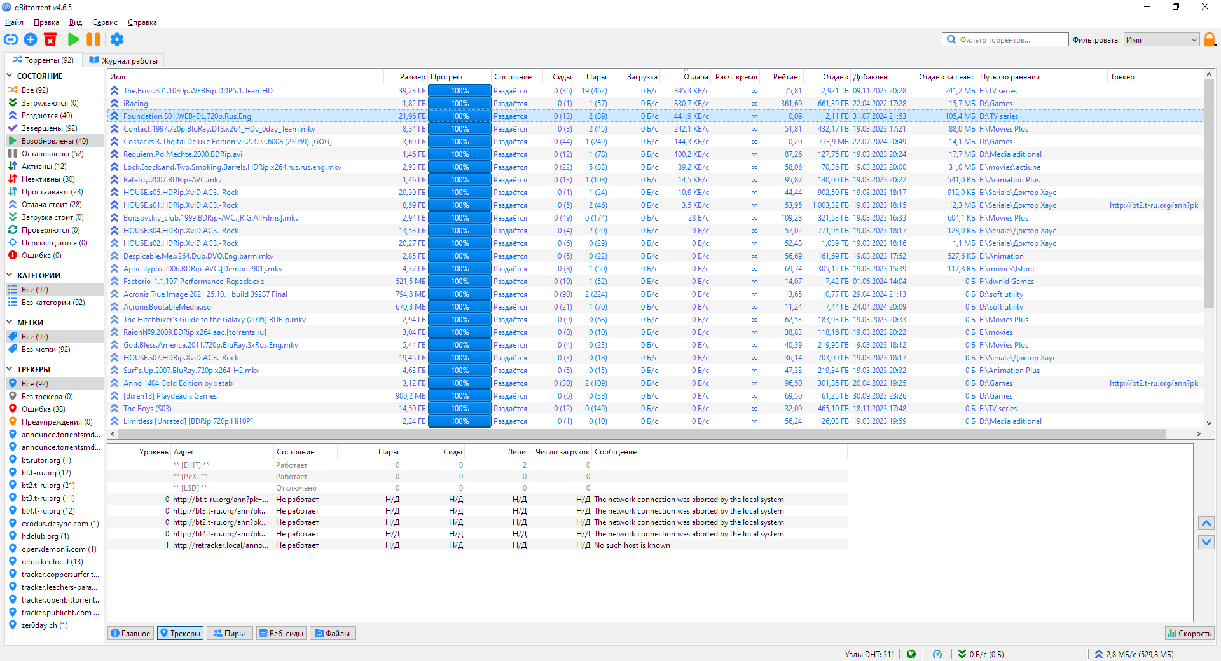Click the Веб-сиды bottom tab button

[281, 633]
